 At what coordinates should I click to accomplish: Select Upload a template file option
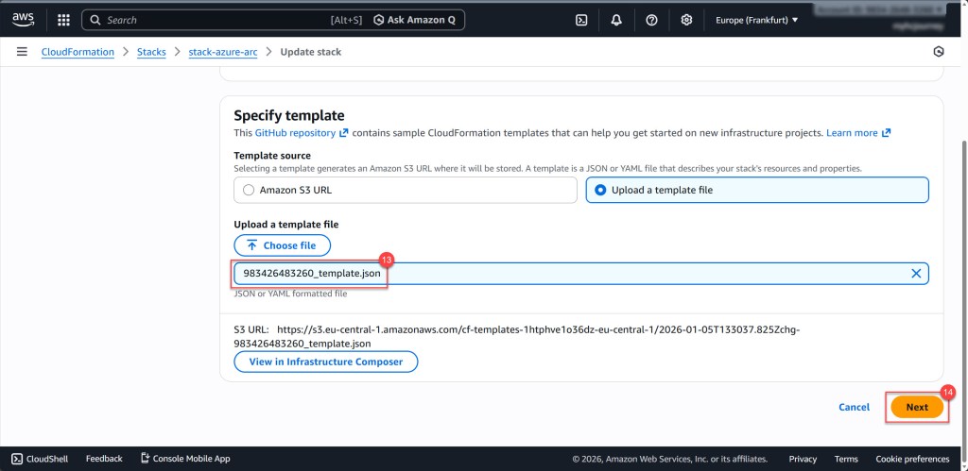600,190
